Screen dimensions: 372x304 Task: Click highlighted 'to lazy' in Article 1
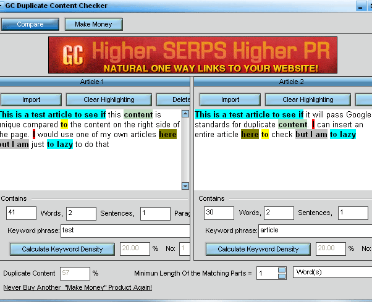60,145
